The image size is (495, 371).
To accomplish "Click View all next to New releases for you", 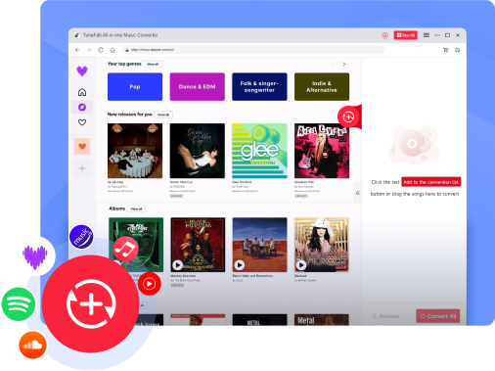I will coord(163,115).
